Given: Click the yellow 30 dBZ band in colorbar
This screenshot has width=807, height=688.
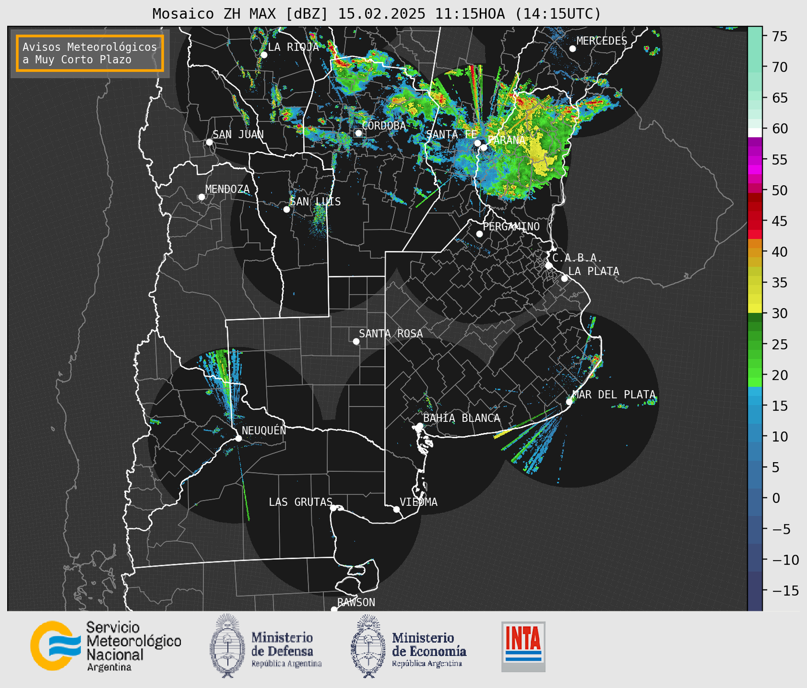Looking at the screenshot, I should (755, 309).
